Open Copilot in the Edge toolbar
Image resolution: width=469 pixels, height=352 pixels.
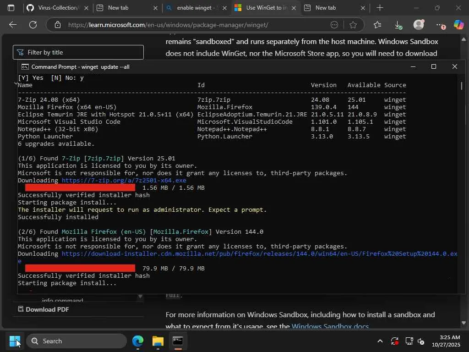tap(458, 25)
